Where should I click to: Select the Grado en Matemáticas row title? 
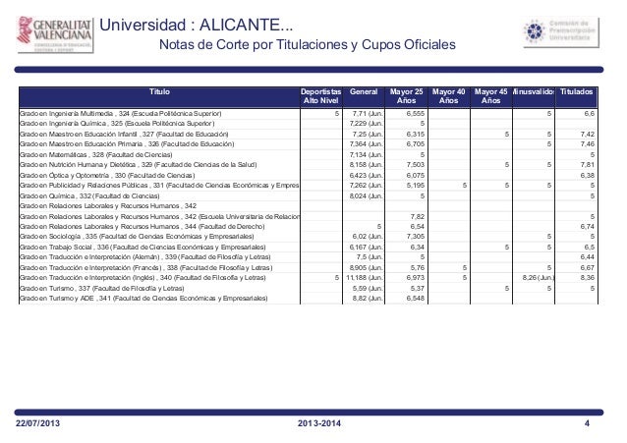pos(96,155)
